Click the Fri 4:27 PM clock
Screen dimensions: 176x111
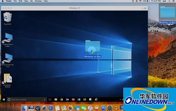[156, 1]
